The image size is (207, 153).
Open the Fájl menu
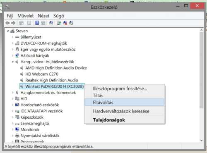coord(10,16)
